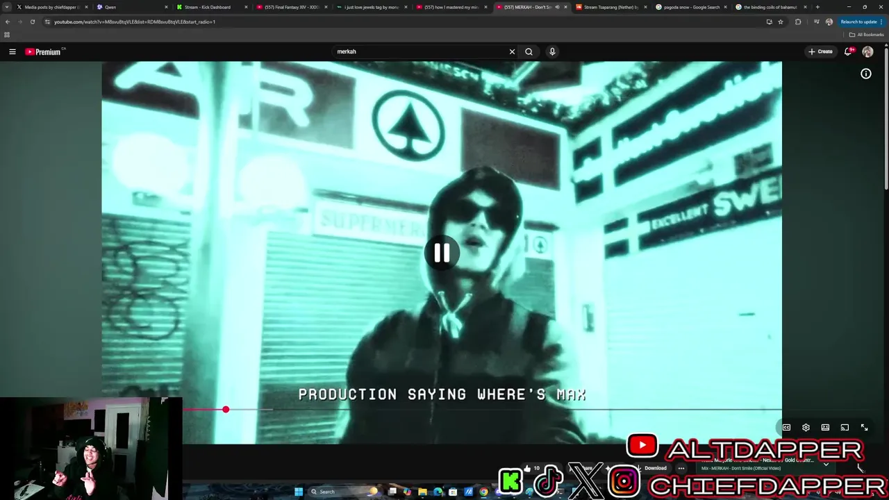Open Chrome extensions puzzle icon
The width and height of the screenshot is (889, 500).
798,22
